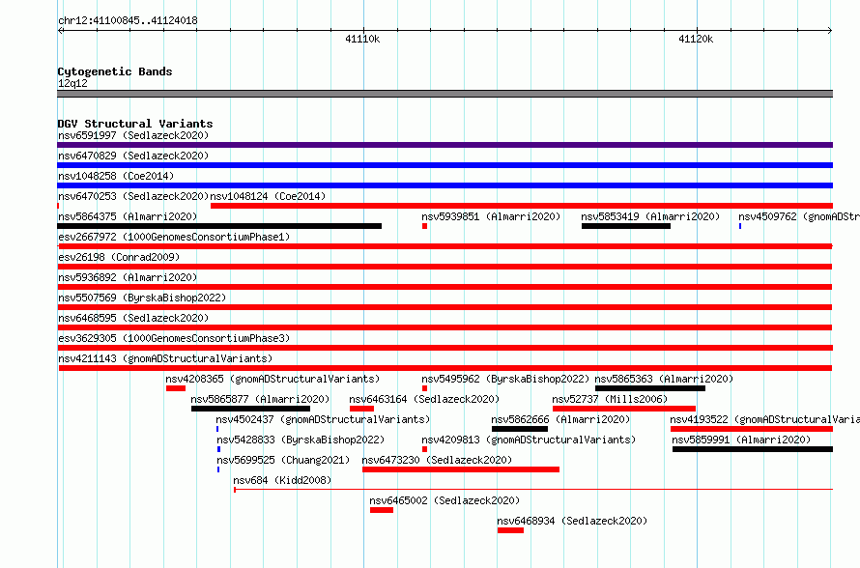This screenshot has width=860, height=568.
Task: Open nsv5495962 (ByrskaBishop2022) variant label
Action: 505,379
